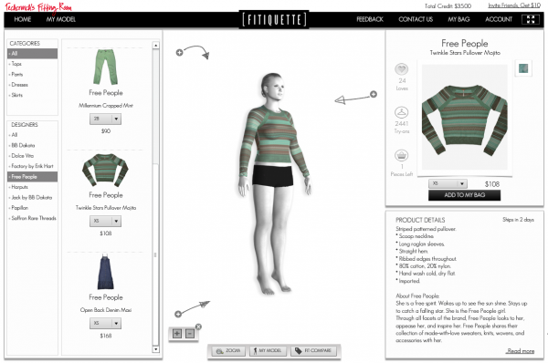Follow the Read more link
The image size is (548, 363).
(x=521, y=351)
